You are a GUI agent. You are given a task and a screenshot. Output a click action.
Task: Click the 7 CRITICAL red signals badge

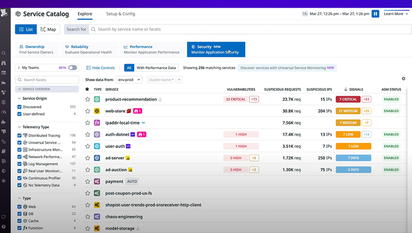(x=348, y=99)
